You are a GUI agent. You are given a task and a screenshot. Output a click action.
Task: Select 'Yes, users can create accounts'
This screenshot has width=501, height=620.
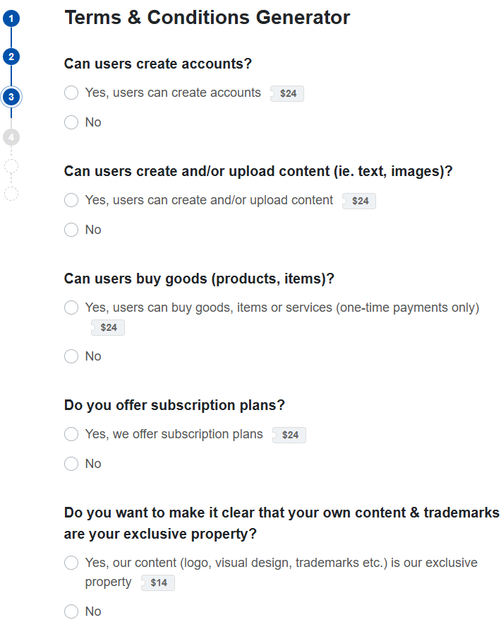point(71,93)
